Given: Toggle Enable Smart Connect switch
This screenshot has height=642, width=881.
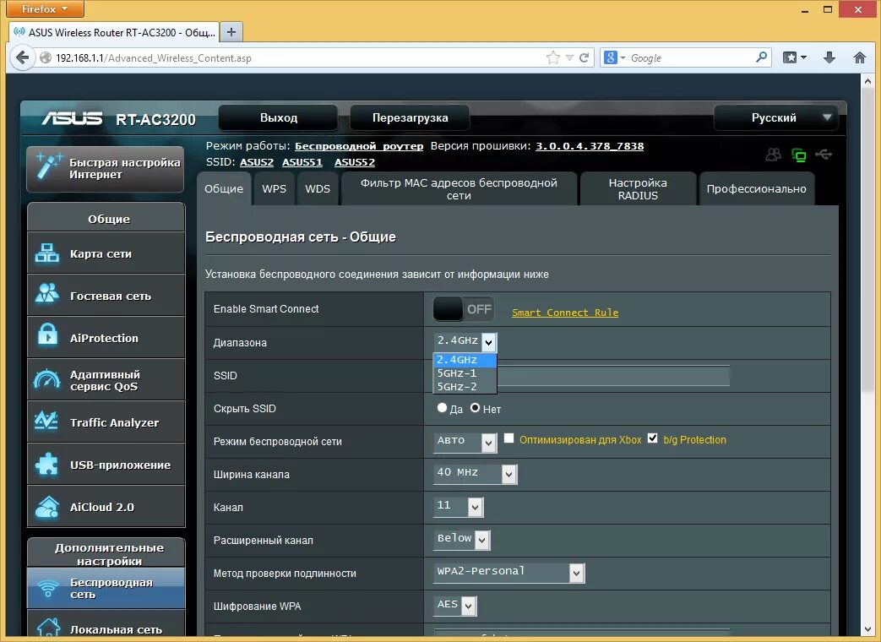Looking at the screenshot, I should click(x=464, y=309).
